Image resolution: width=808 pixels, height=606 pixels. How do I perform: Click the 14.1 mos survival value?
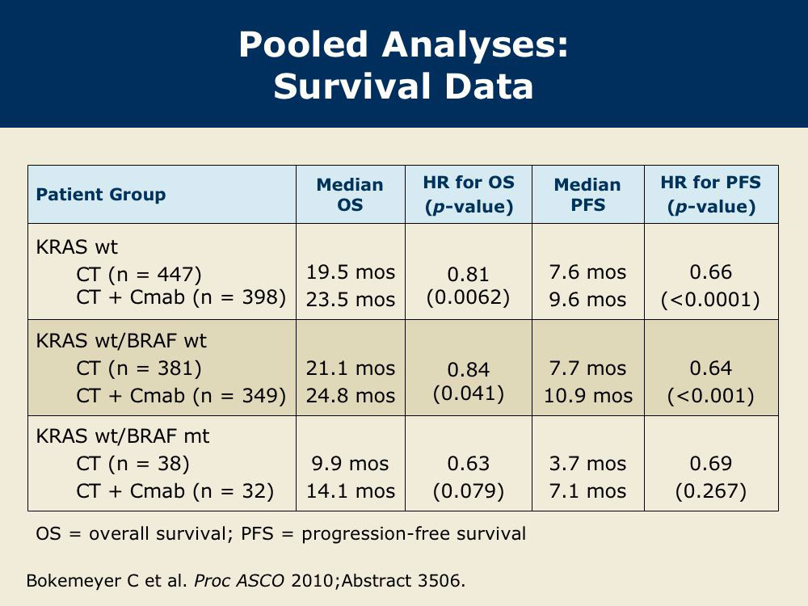351,491
